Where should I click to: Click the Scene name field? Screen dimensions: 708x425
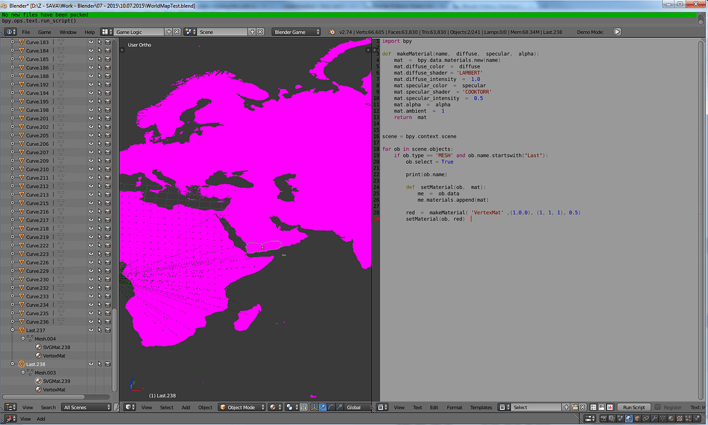[x=222, y=32]
